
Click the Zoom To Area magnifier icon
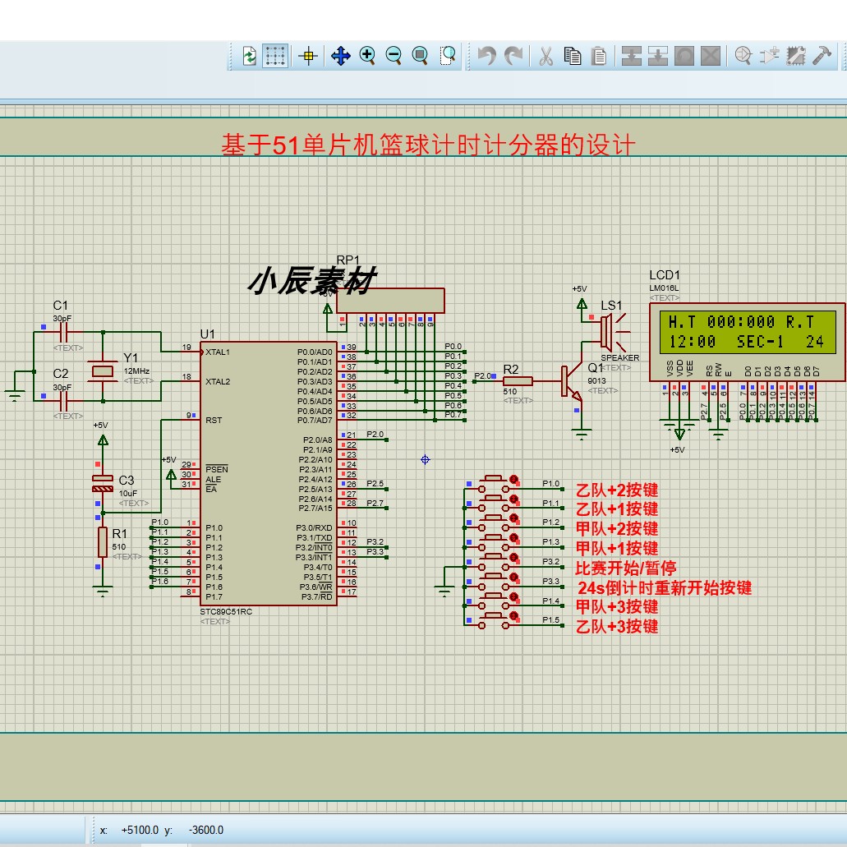tap(447, 55)
